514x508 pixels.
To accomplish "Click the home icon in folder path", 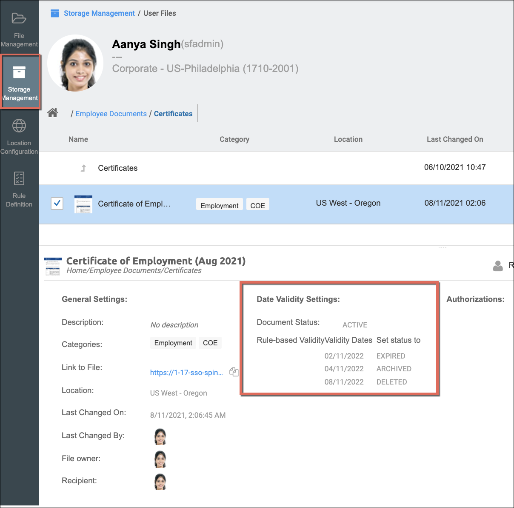I will 53,113.
